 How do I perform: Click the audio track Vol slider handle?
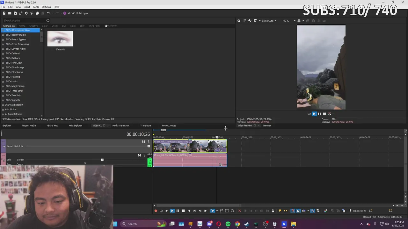[x=102, y=160]
